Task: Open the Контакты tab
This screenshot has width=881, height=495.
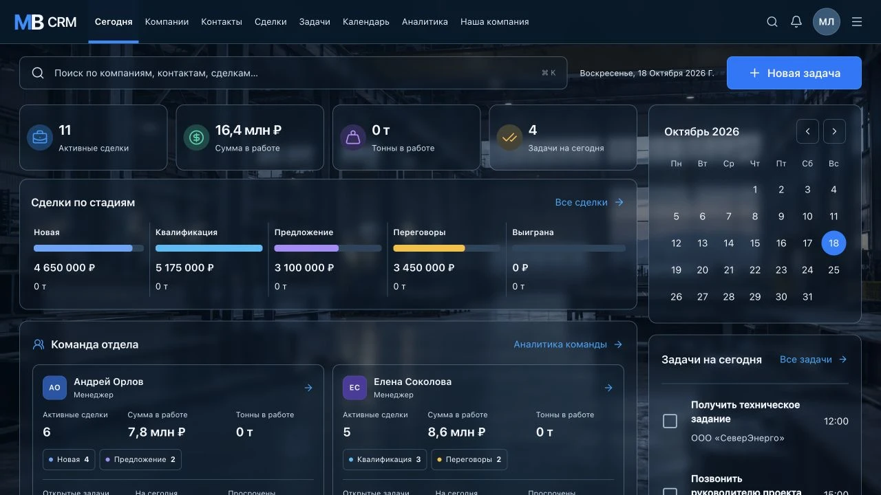Action: click(222, 22)
